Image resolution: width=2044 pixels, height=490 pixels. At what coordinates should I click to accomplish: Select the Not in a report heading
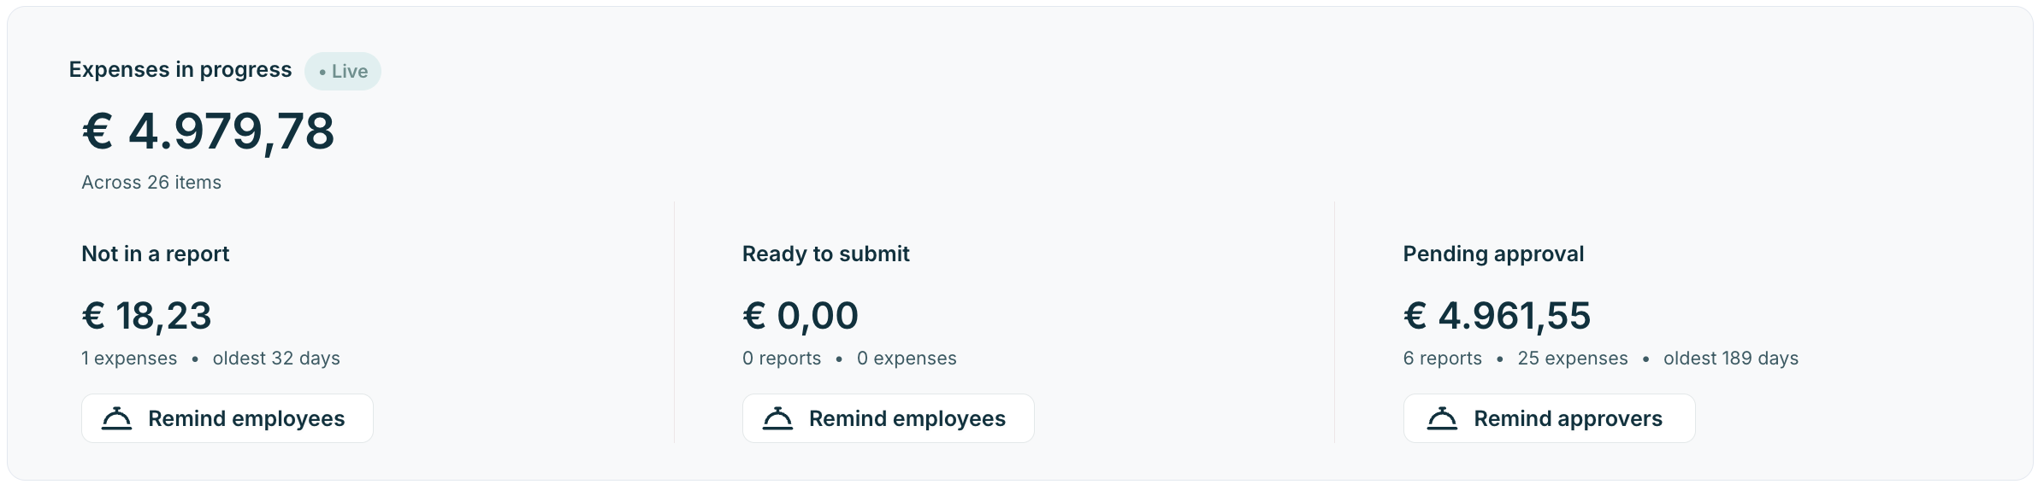click(156, 254)
